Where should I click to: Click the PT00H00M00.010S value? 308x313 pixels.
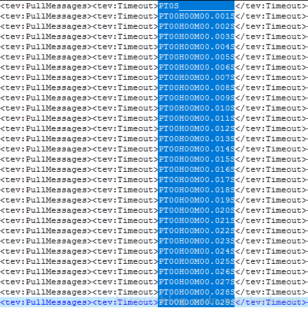196,108
